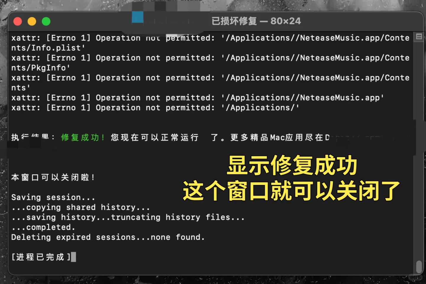Click the text "您现在可以正常运行"
Image resolution: width=426 pixels, height=284 pixels.
click(x=155, y=137)
